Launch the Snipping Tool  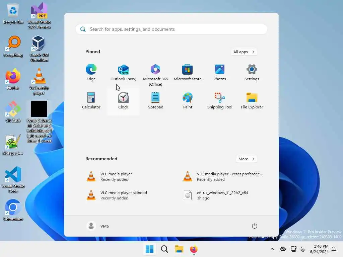(x=220, y=101)
